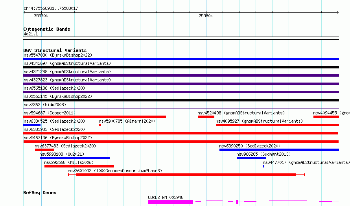Image resolution: width=350 pixels, height=206 pixels.
Task: Open nsv6377483 (Sedlazeck2020) label
Action: [x=65, y=146]
